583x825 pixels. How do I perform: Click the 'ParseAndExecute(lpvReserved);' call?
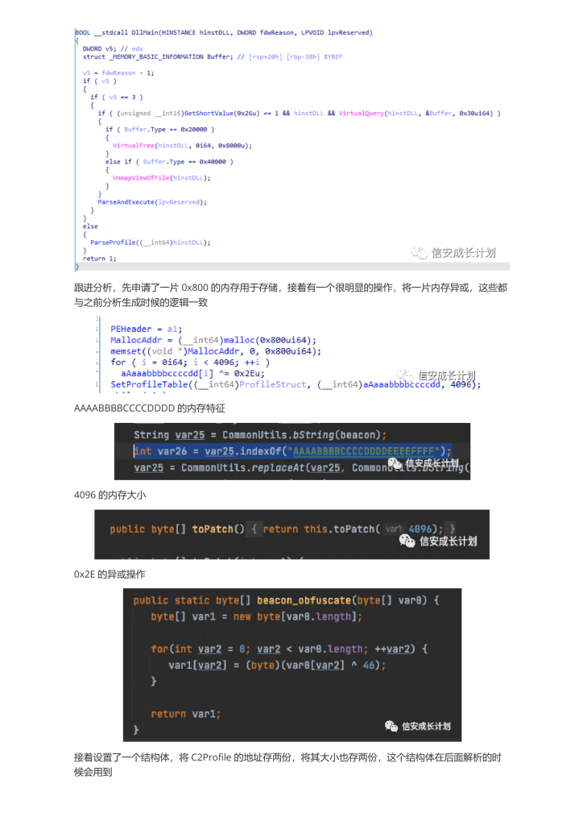(x=152, y=202)
